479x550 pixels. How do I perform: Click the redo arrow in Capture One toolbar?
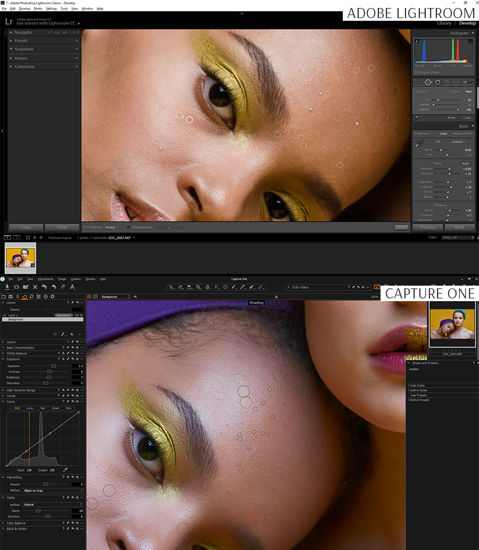(x=63, y=287)
